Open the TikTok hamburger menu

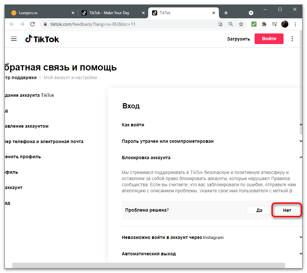click(14, 39)
